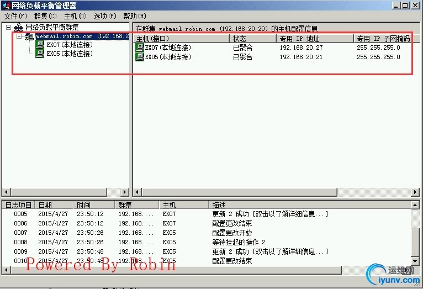
Task: Click 时间 log column header
Action: 94,205
